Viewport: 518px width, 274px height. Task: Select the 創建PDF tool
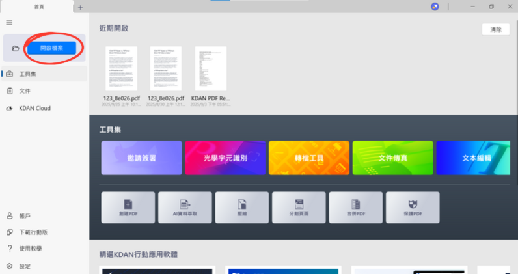click(x=128, y=208)
